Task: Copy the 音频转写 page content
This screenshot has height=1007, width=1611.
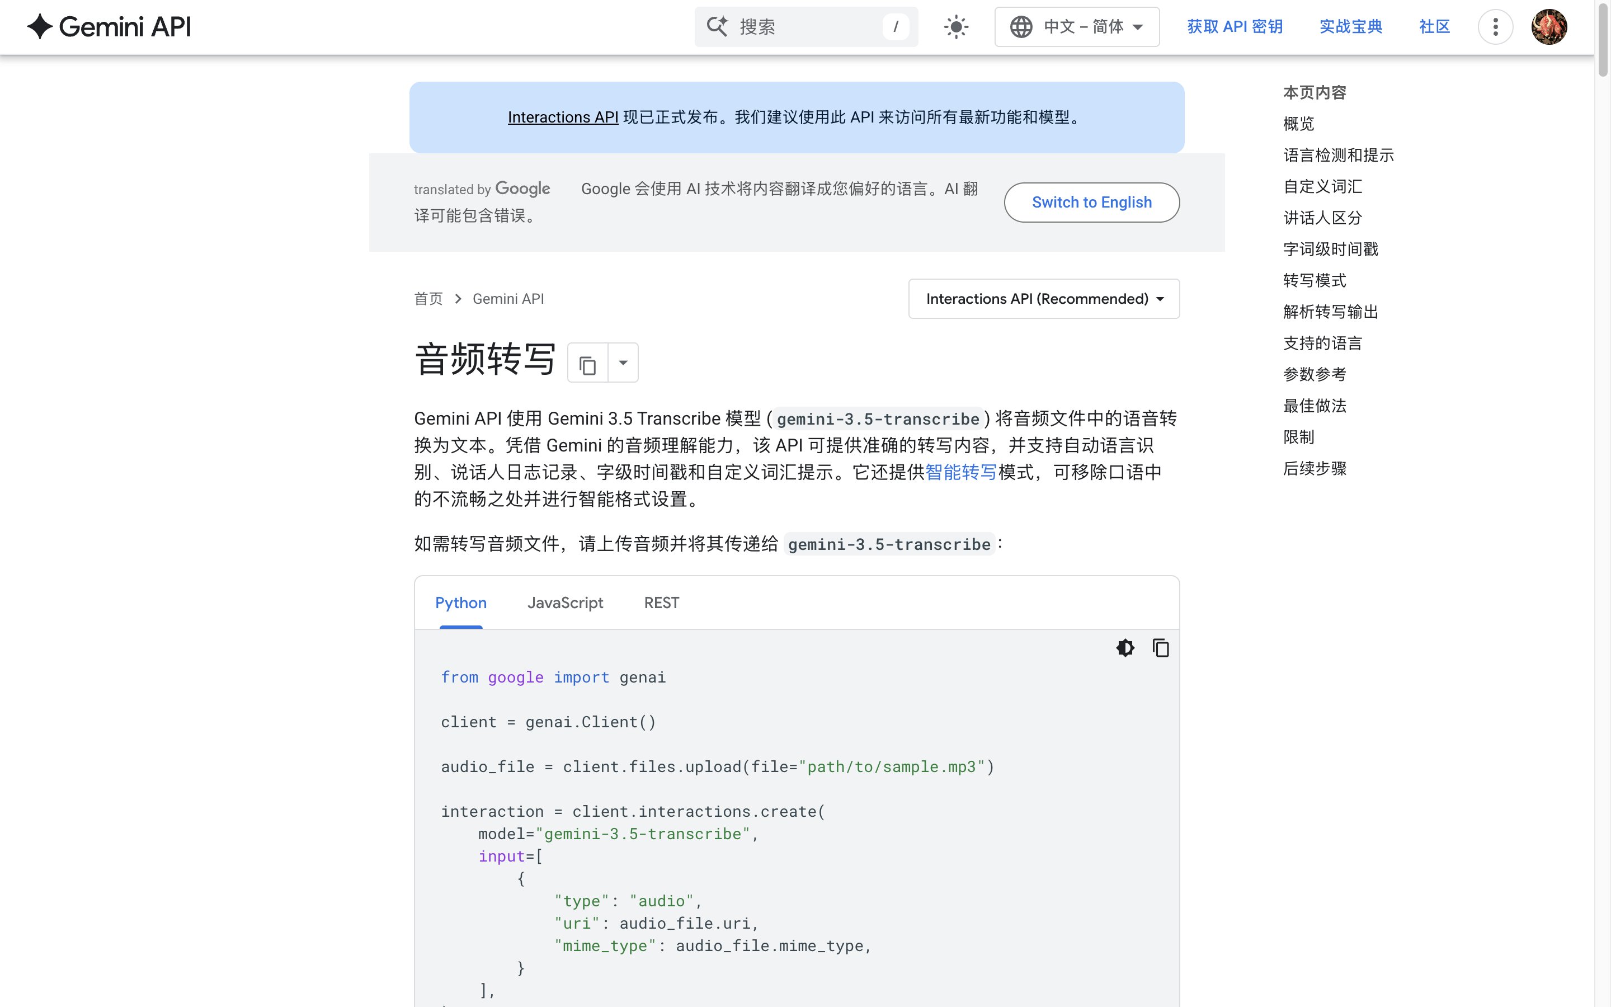Action: pyautogui.click(x=588, y=363)
